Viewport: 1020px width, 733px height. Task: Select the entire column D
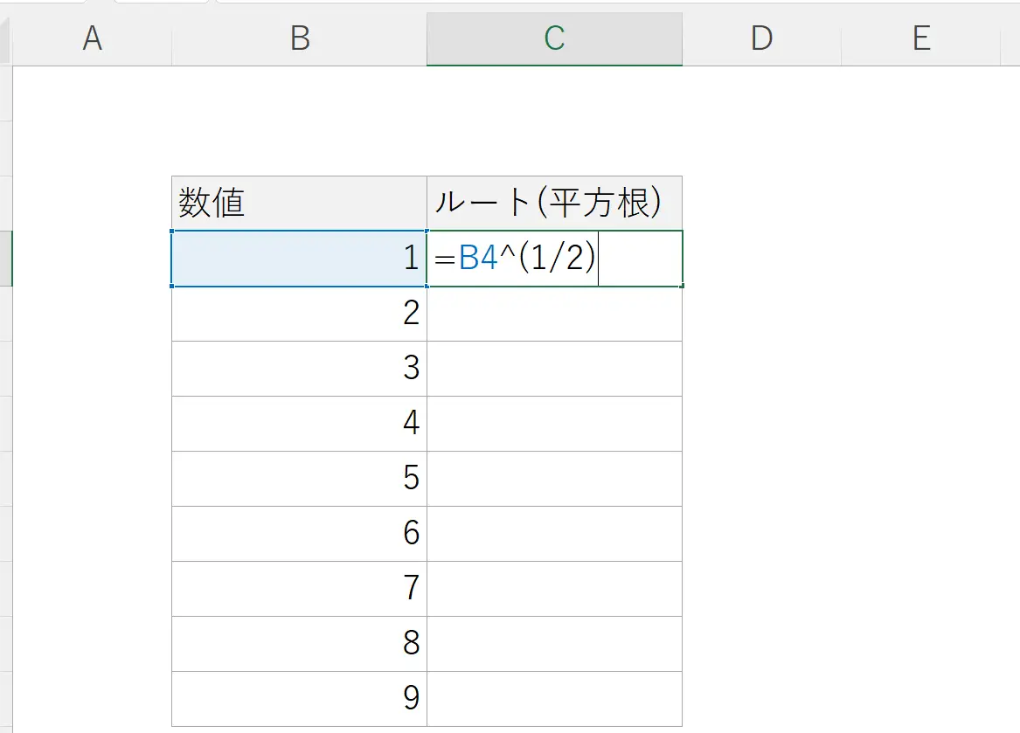click(761, 39)
